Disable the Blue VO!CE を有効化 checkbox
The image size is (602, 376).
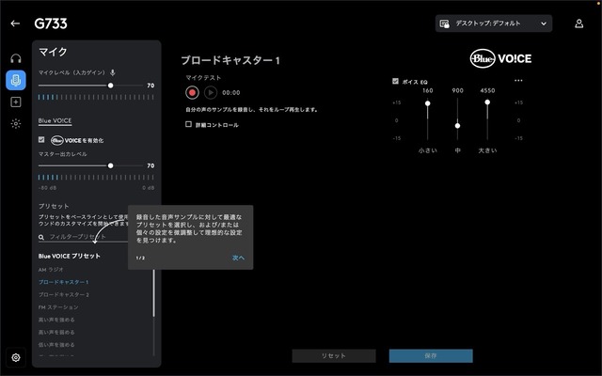pos(41,140)
